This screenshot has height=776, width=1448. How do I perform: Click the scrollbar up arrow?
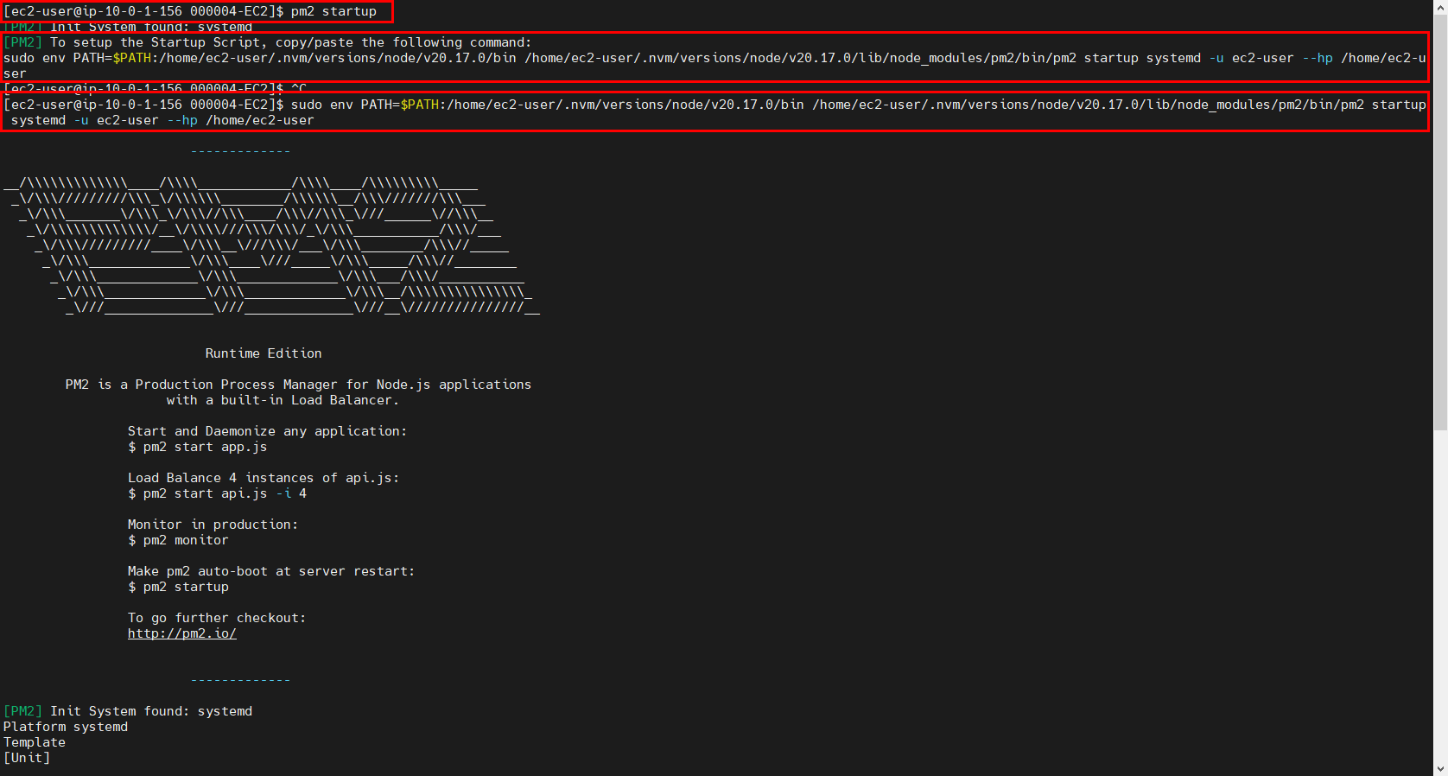(x=1439, y=7)
